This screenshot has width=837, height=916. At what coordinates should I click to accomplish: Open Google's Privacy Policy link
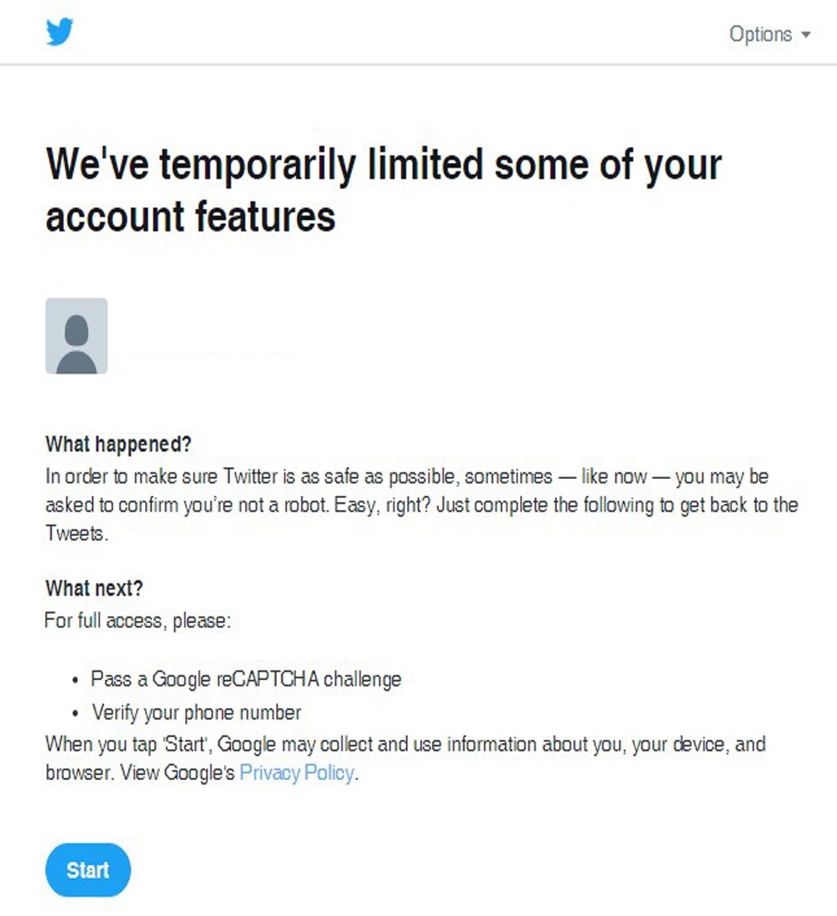[x=296, y=773]
